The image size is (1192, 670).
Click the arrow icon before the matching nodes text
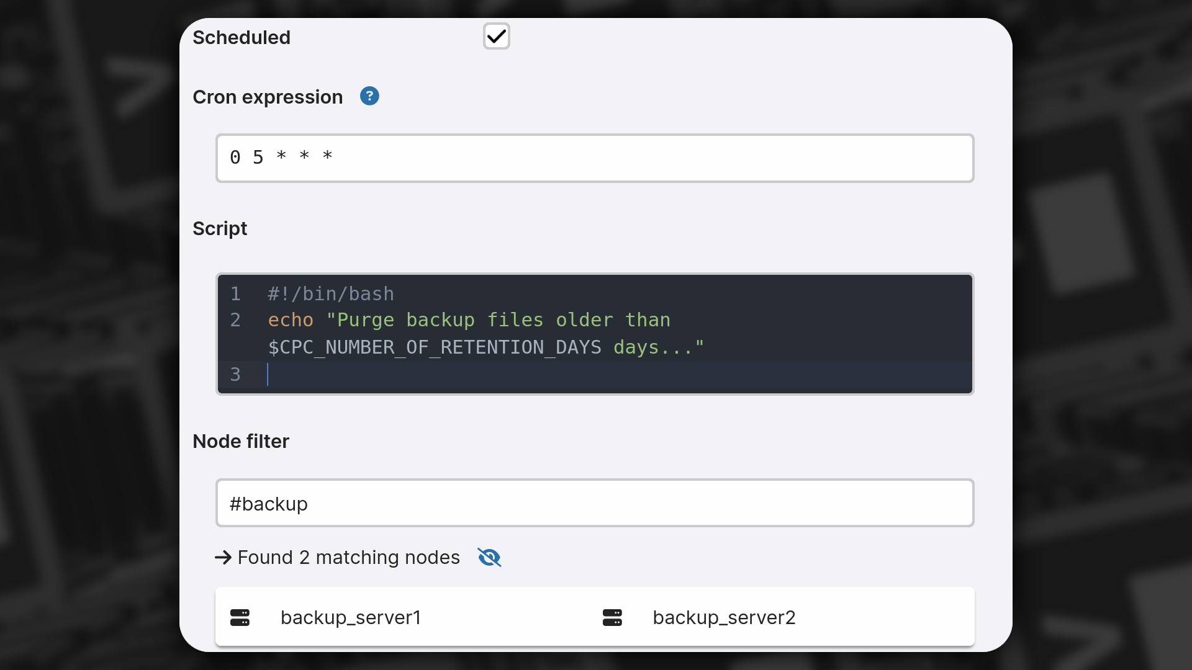coord(223,557)
